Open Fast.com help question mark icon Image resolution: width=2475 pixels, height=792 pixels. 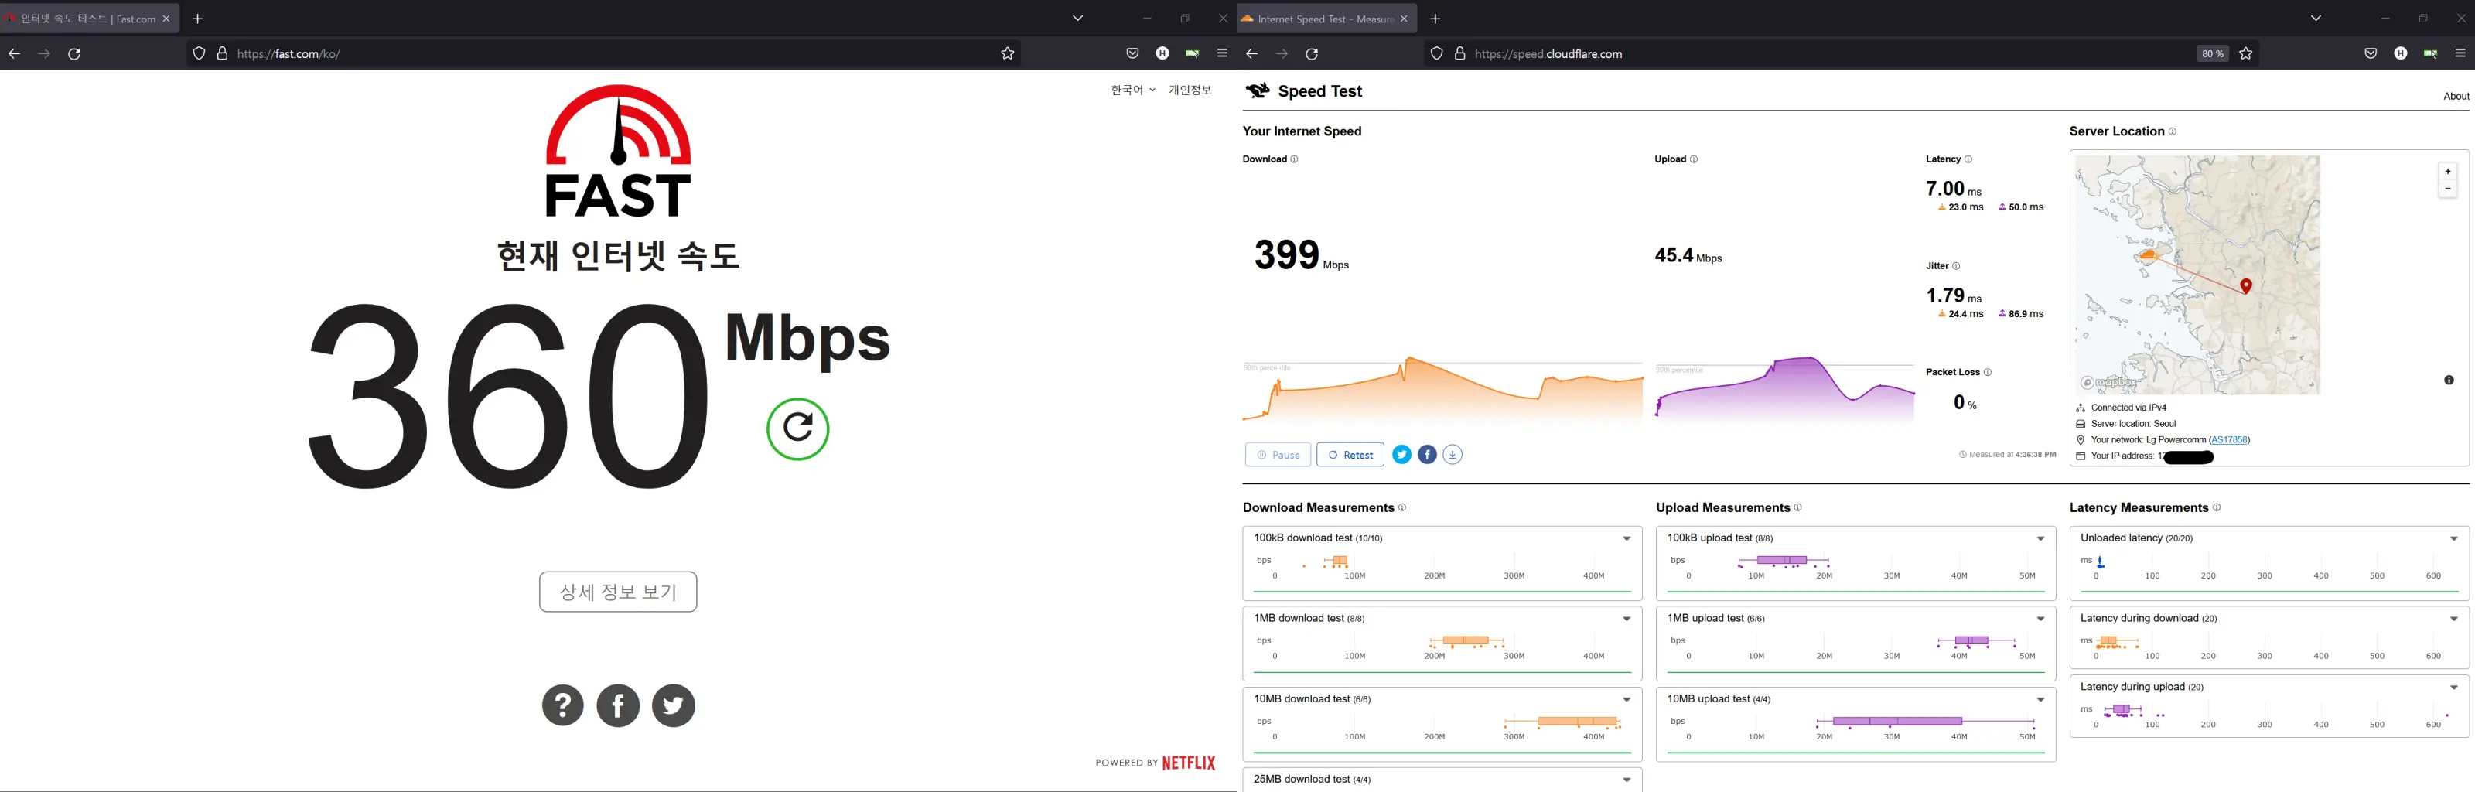(563, 705)
